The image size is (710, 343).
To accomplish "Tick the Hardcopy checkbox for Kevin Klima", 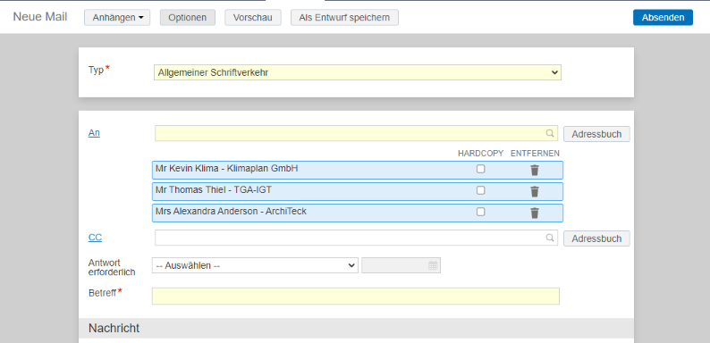I will pos(480,169).
